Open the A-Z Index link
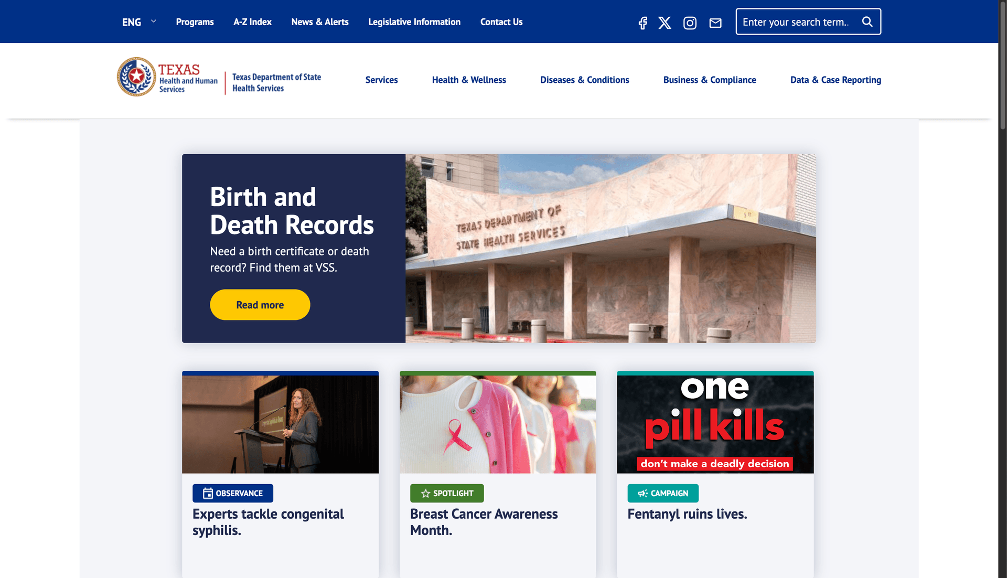The image size is (1007, 578). tap(252, 22)
